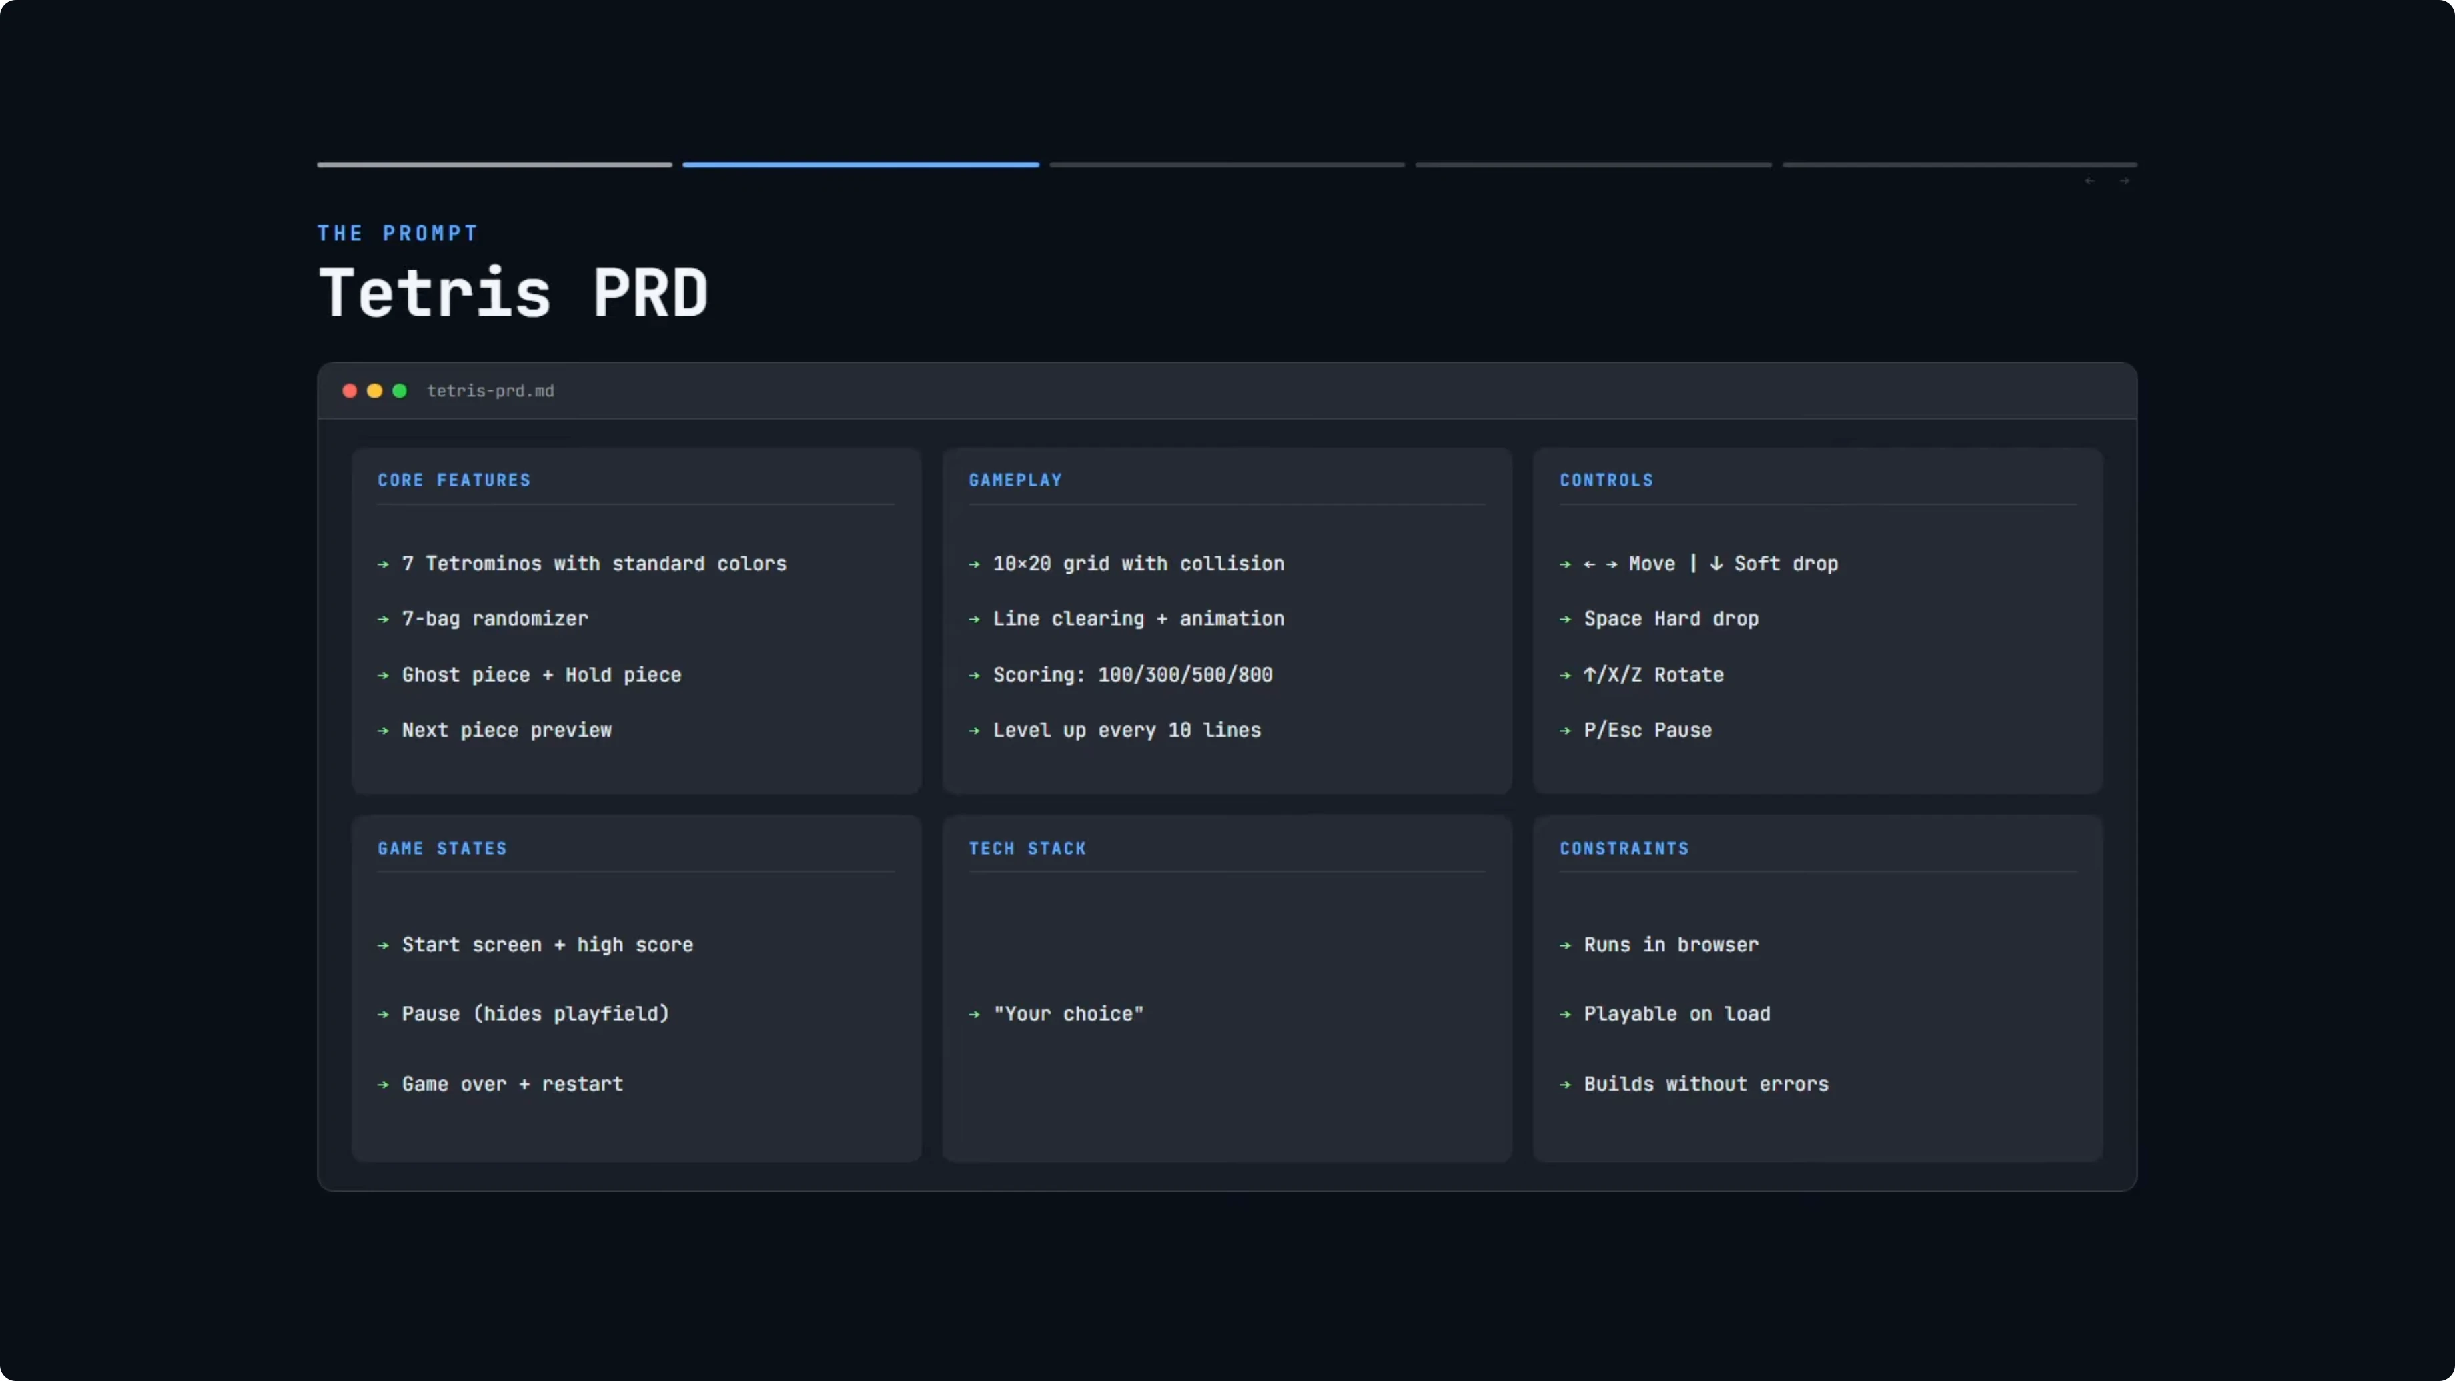The image size is (2455, 1381).
Task: Click the Tetris PRD slide title
Action: [513, 293]
